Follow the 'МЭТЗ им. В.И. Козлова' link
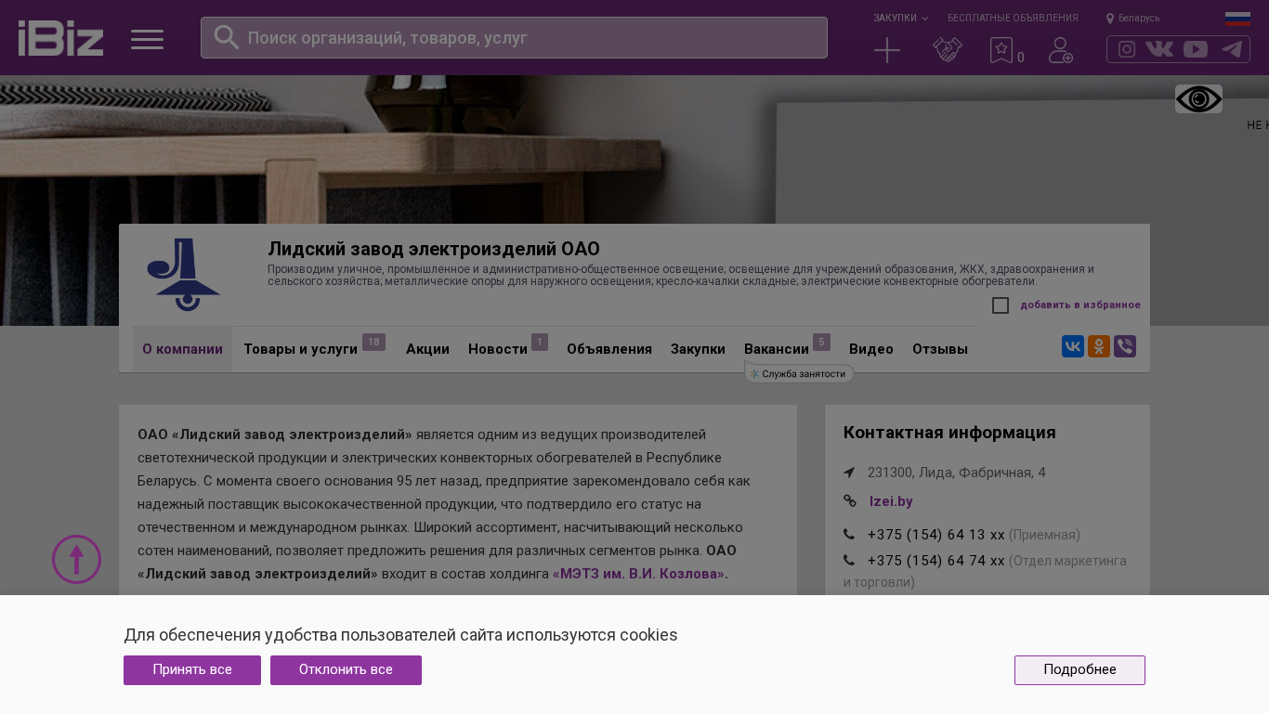Image resolution: width=1269 pixels, height=713 pixels. pos(640,574)
